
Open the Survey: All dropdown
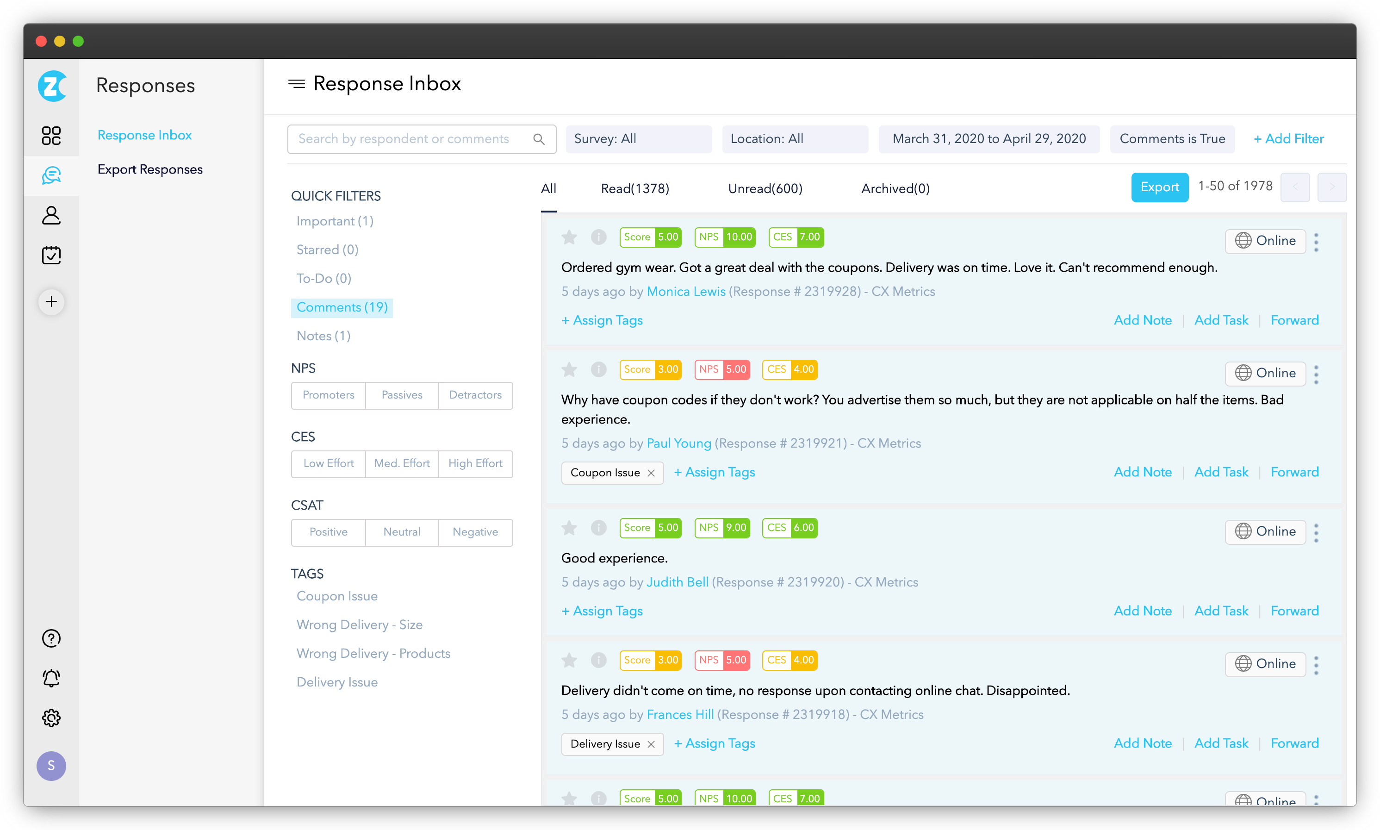pyautogui.click(x=639, y=139)
